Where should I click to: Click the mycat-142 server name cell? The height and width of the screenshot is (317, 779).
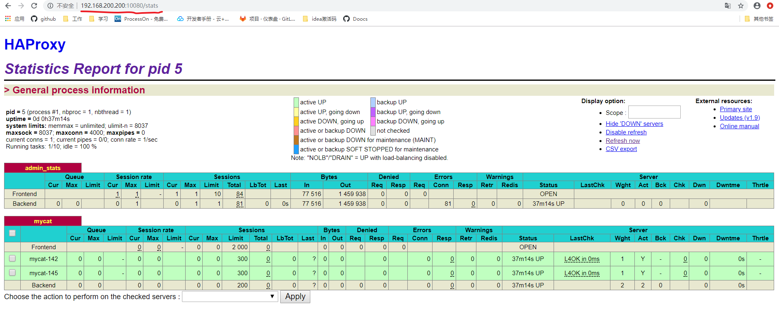(43, 259)
